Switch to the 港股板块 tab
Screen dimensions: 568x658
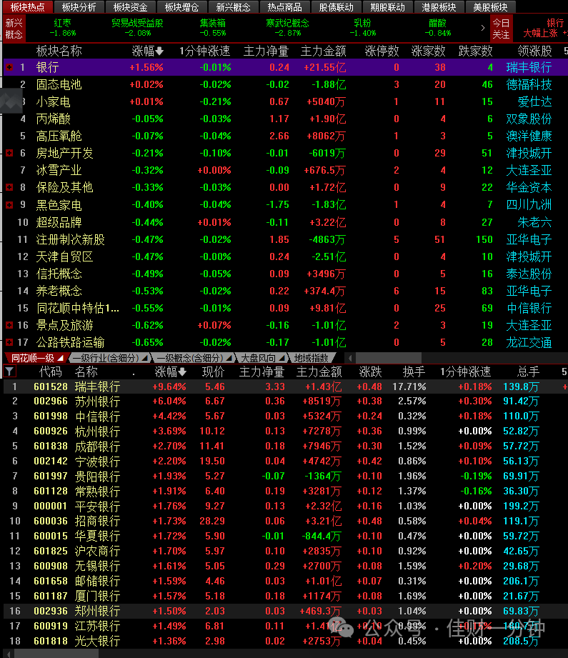tap(439, 7)
